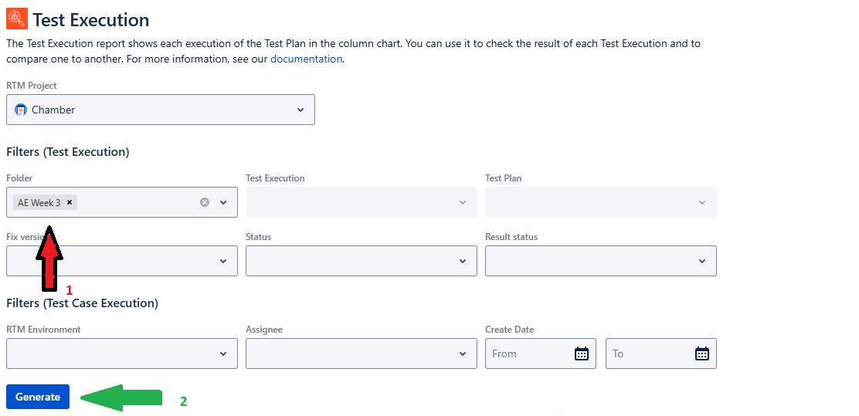Viewport: 859px width, 416px height.
Task: Click the Chamber project avatar icon
Action: click(x=21, y=110)
